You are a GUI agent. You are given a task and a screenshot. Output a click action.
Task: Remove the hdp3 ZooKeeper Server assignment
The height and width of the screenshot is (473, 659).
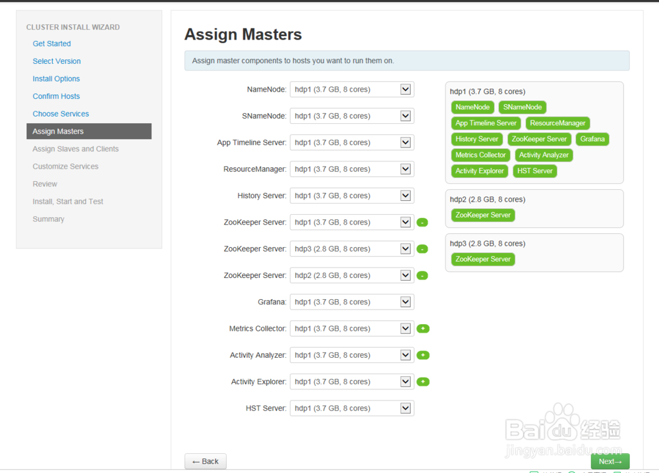[x=422, y=249]
